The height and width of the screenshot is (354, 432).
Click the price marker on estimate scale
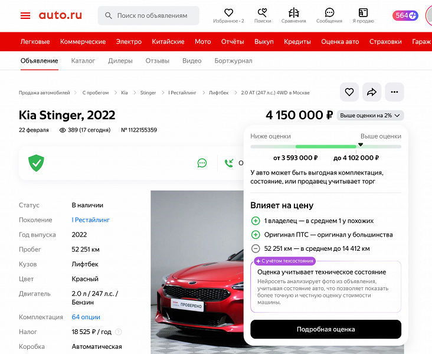[361, 145]
